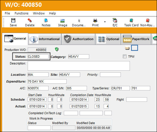Switch to the Optional tab
The height and width of the screenshot is (132, 157).
click(108, 39)
